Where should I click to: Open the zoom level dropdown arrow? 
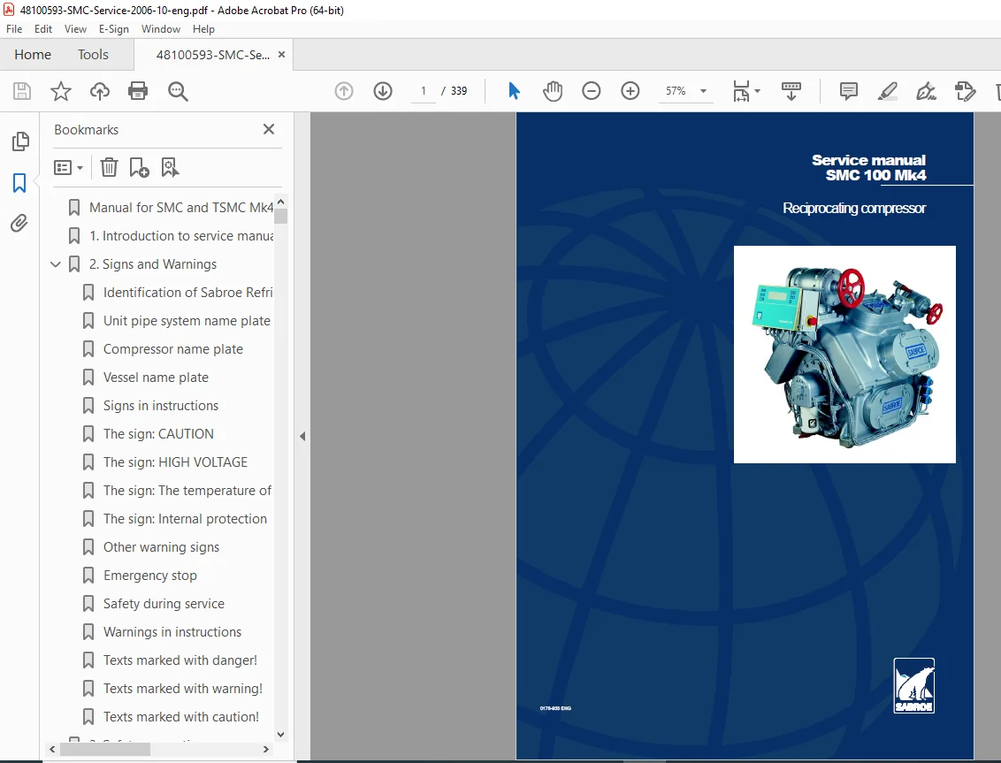coord(704,91)
